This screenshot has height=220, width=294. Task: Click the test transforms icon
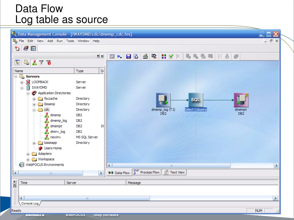pos(154,56)
